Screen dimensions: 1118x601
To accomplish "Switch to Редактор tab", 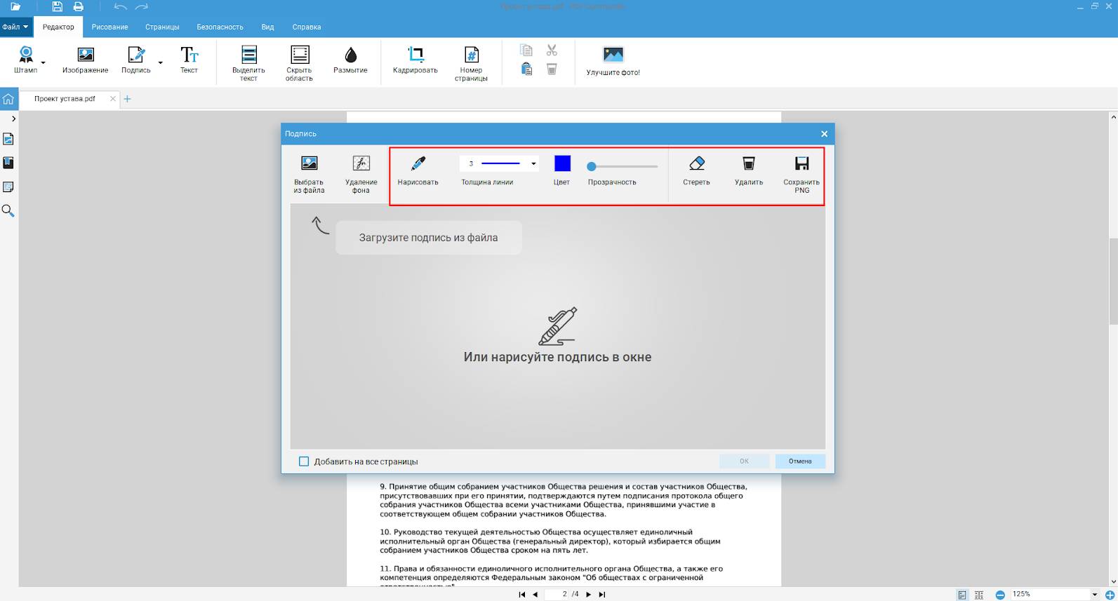I will [x=58, y=27].
